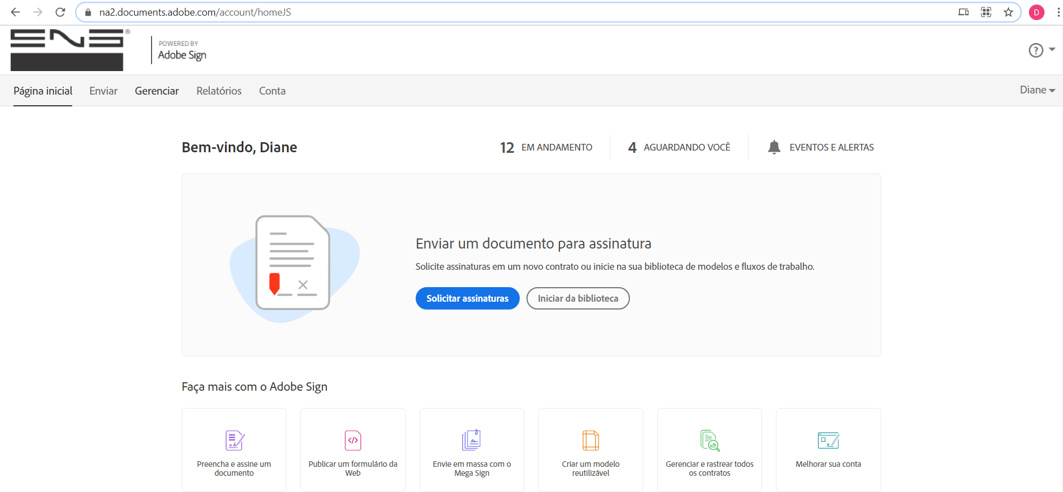Screen dimensions: 1063x492
Task: Click the Preencha e assine um documento icon
Action: (234, 441)
